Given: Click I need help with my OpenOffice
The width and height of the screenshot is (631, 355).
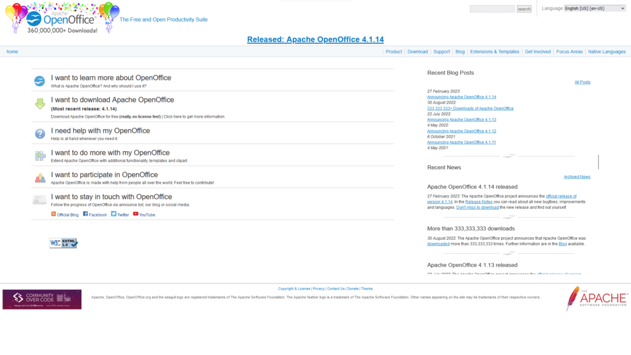Looking at the screenshot, I should [x=100, y=131].
